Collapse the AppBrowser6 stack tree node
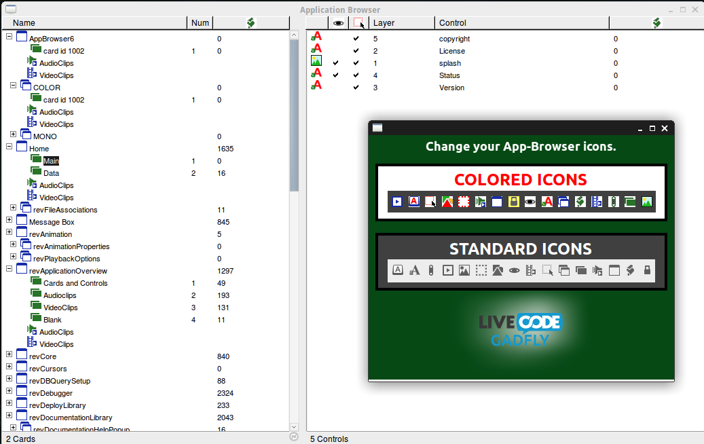704x444 pixels. point(10,37)
